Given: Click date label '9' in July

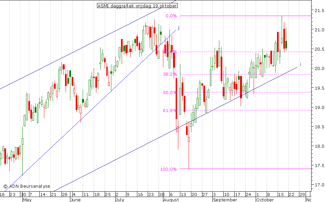Looking at the screenshot, I should click(x=128, y=195).
